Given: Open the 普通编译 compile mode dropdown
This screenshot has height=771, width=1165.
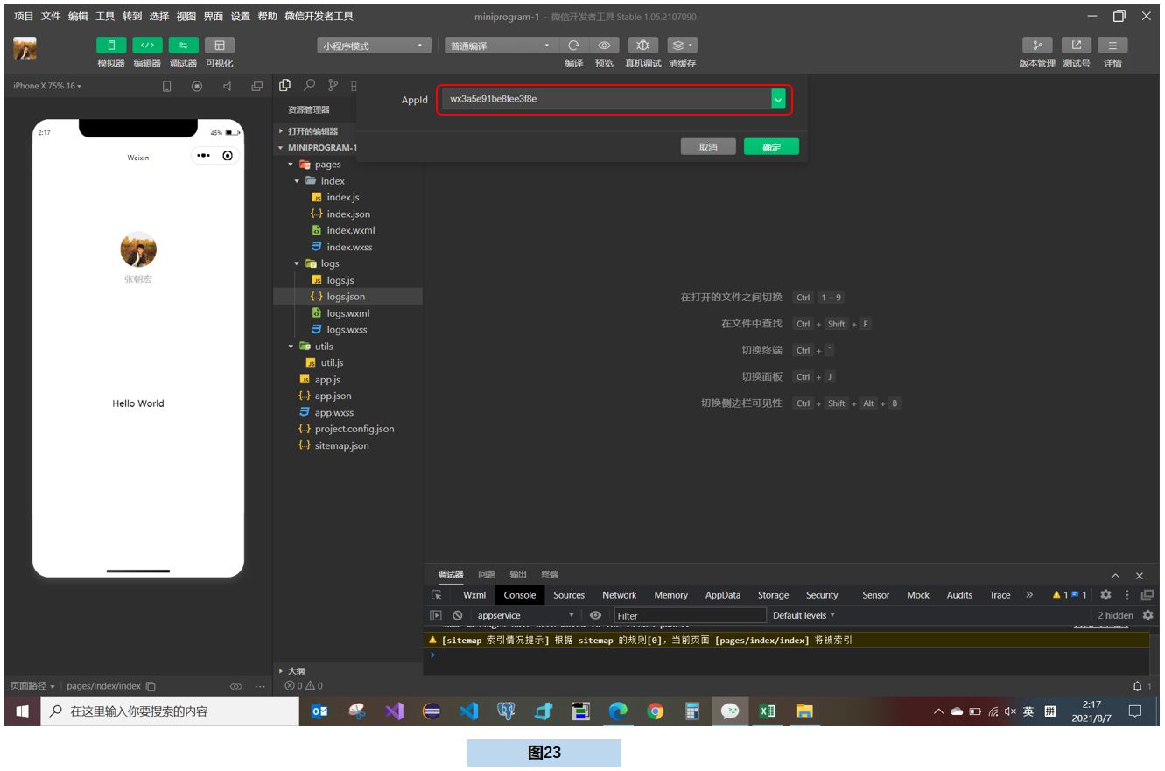Looking at the screenshot, I should tap(501, 46).
